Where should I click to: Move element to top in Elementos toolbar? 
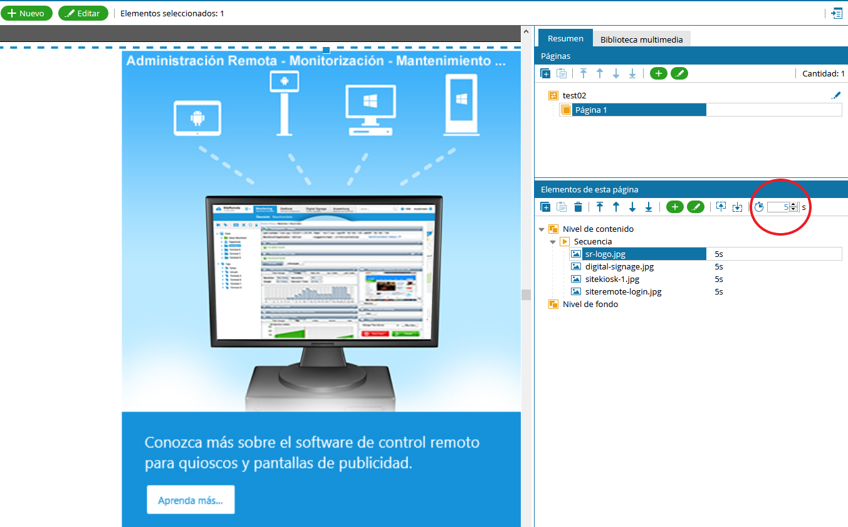point(600,207)
